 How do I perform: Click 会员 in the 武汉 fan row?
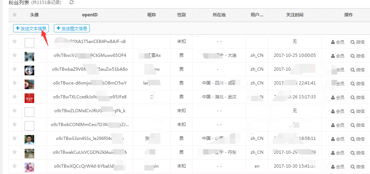(x=338, y=97)
